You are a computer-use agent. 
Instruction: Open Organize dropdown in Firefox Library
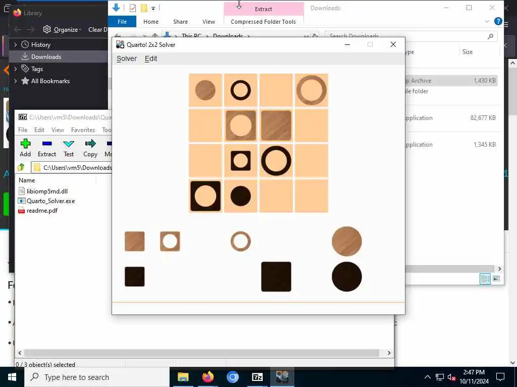(62, 30)
